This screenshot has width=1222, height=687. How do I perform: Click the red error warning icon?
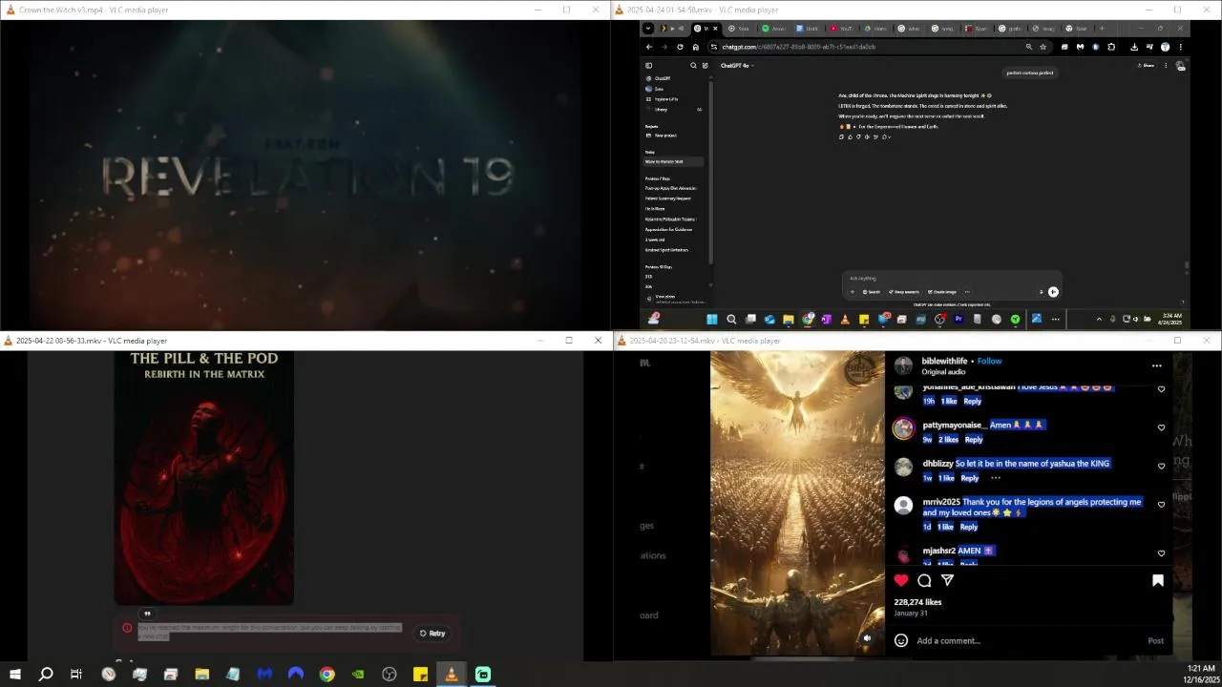point(127,628)
